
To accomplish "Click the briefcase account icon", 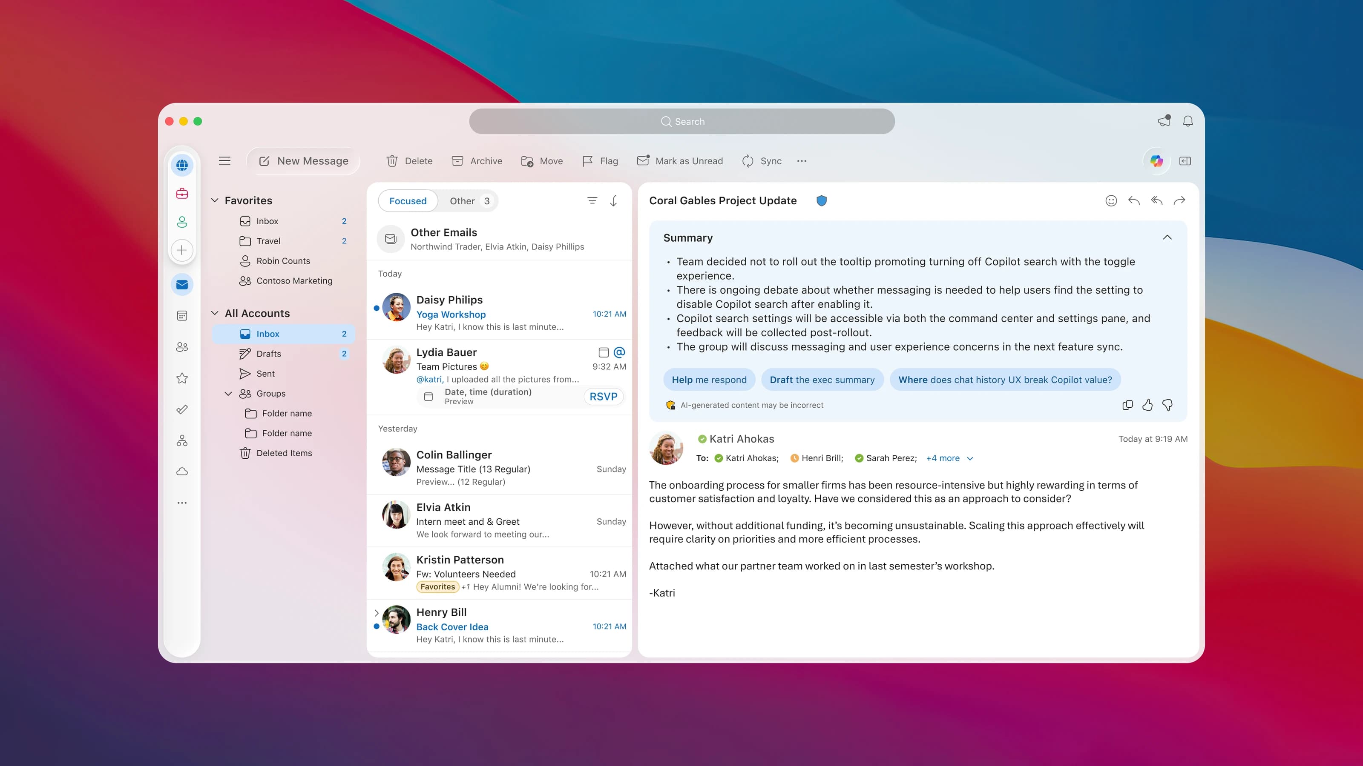I will (182, 194).
